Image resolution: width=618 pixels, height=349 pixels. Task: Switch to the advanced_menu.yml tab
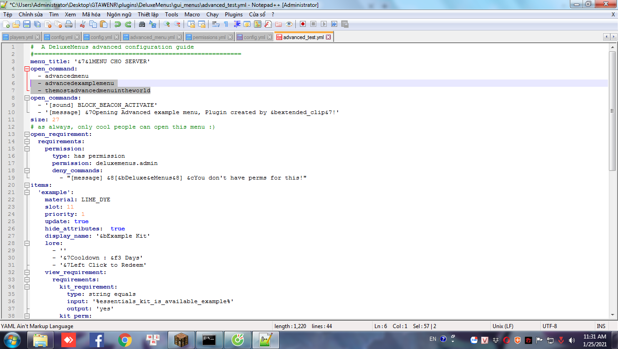tap(152, 37)
